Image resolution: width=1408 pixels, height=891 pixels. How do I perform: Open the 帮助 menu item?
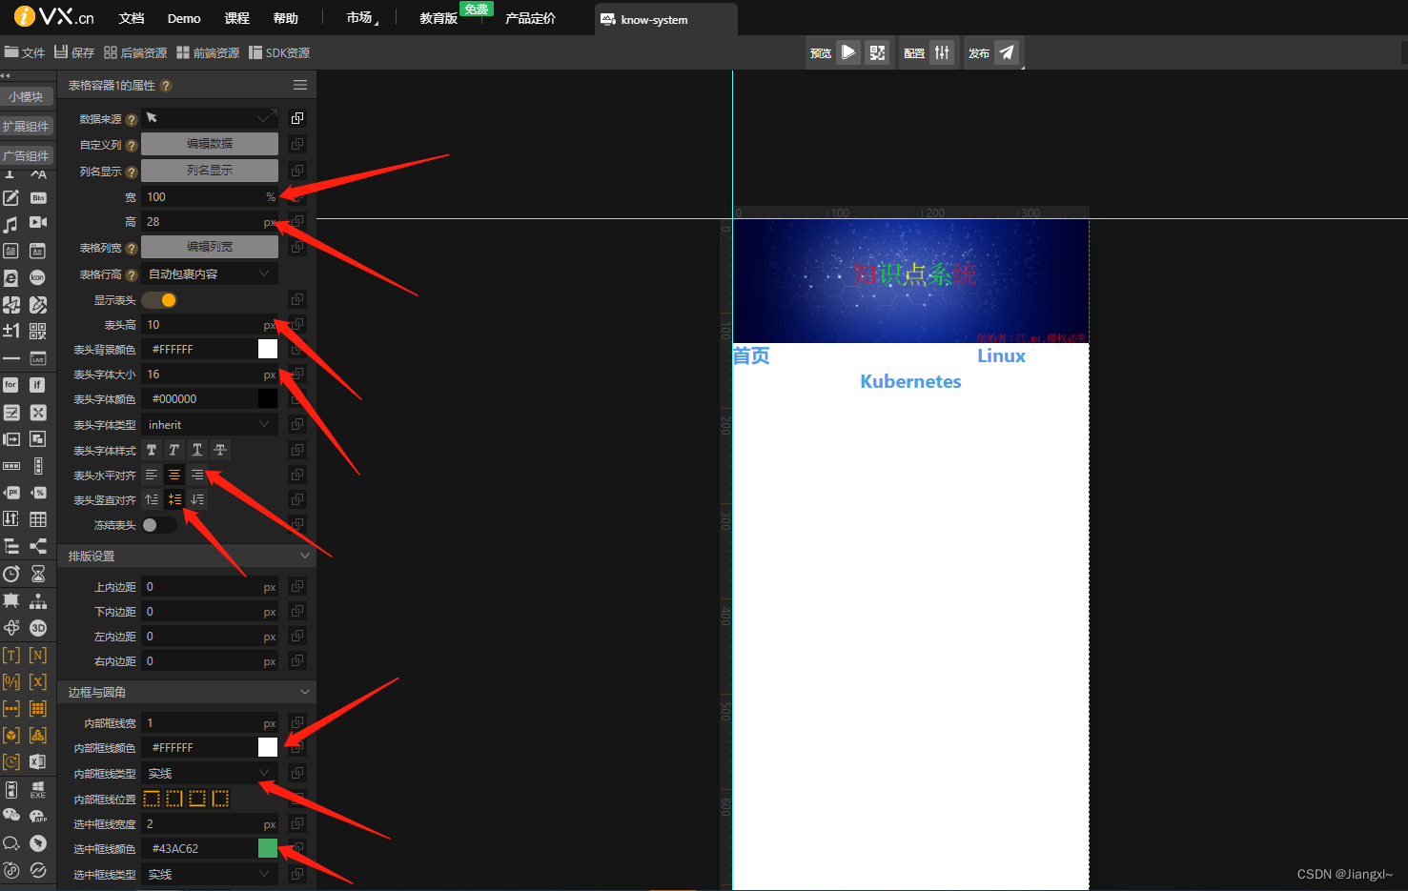coord(286,18)
